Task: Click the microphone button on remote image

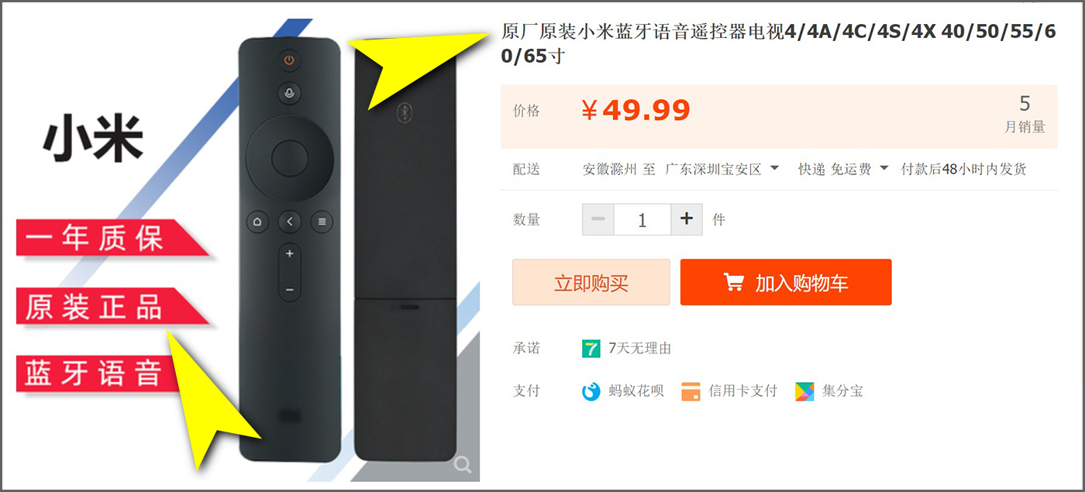Action: [x=289, y=93]
